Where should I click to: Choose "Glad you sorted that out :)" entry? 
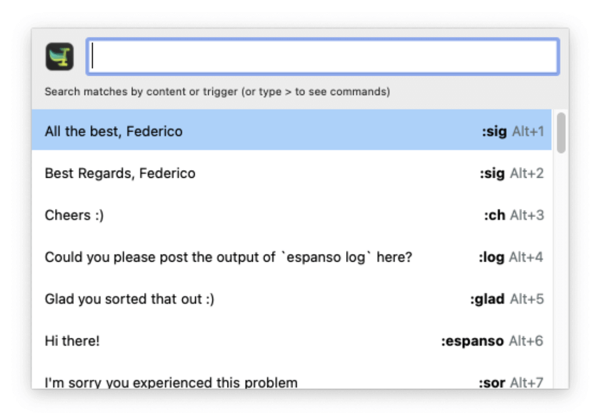click(x=130, y=299)
